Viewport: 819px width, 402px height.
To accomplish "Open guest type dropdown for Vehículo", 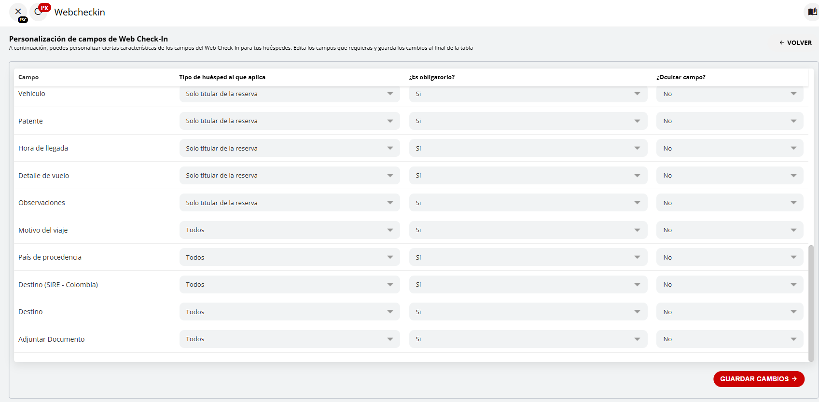I will [x=289, y=94].
